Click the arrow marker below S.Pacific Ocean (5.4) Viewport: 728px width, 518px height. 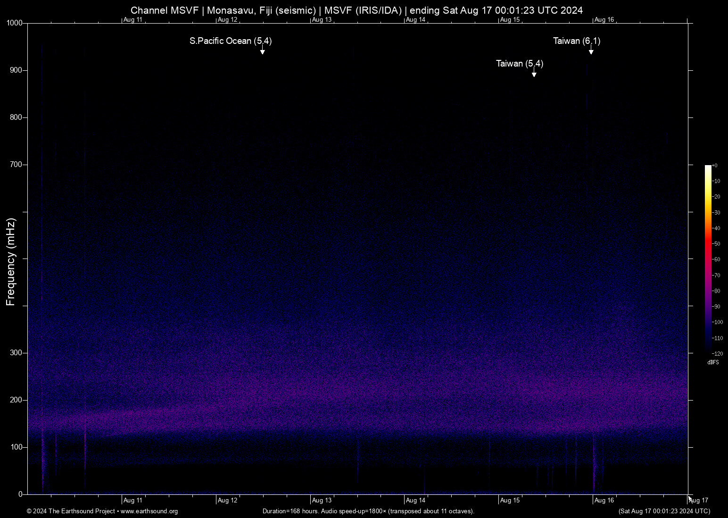tap(263, 51)
